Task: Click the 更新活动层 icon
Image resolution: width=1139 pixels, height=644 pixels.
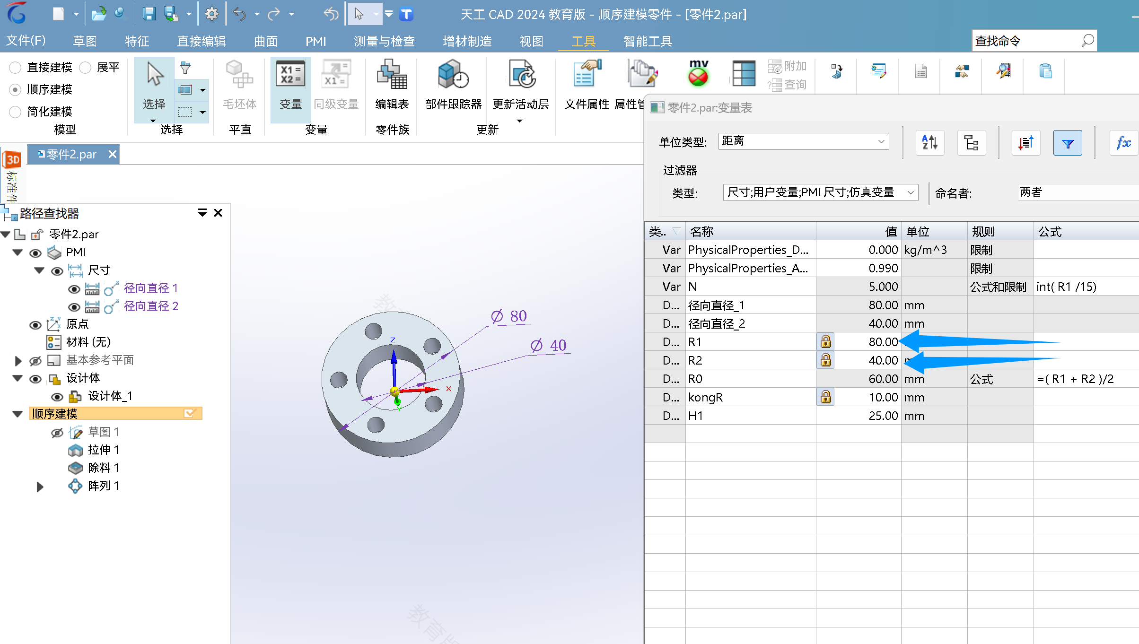Action: pos(521,85)
